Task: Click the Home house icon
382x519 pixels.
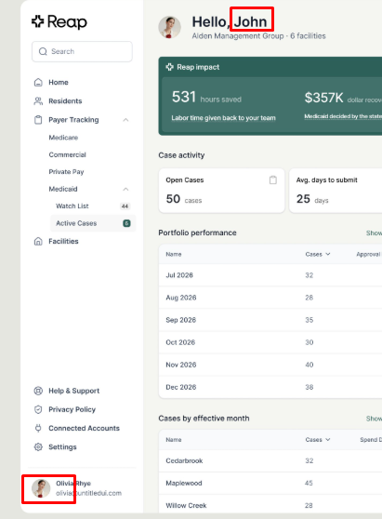Action: [38, 82]
